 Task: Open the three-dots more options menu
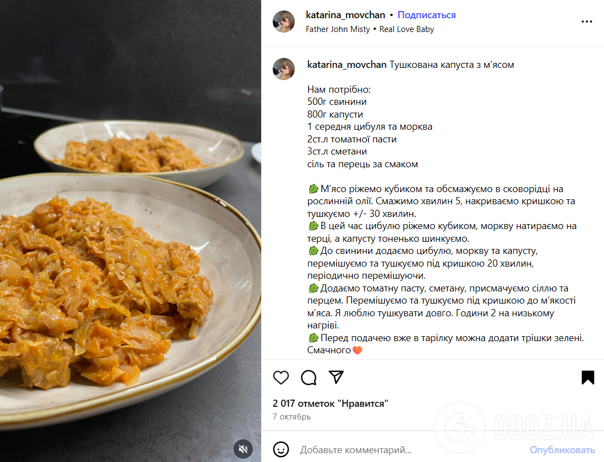[586, 22]
